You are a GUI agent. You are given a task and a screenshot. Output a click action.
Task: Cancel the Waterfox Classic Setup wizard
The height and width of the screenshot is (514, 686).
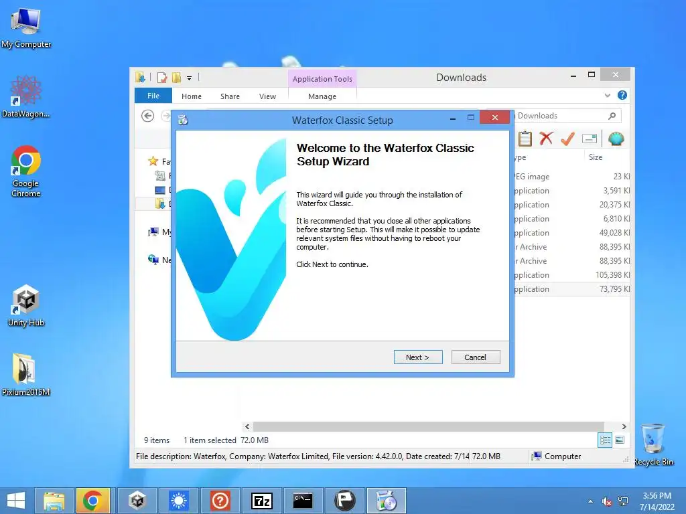pyautogui.click(x=476, y=357)
